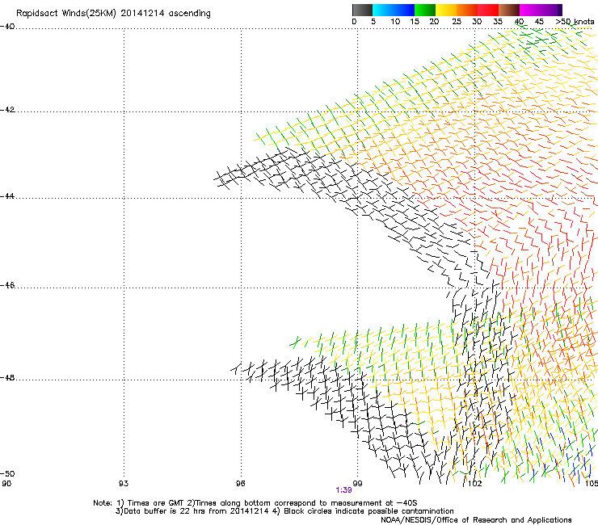This screenshot has width=598, height=525.
Task: Click the blue 10-15 knots color swatch
Action: (404, 10)
